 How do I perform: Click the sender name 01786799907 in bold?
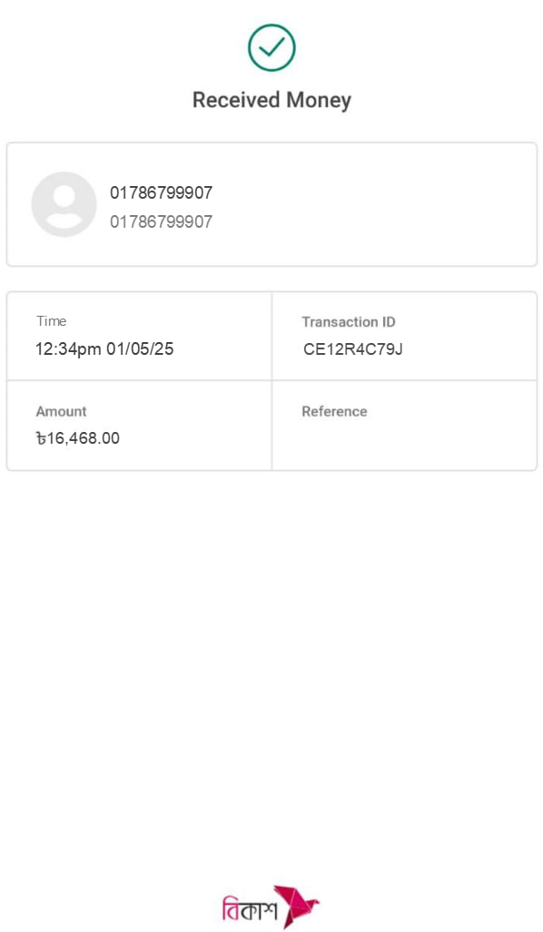point(162,192)
